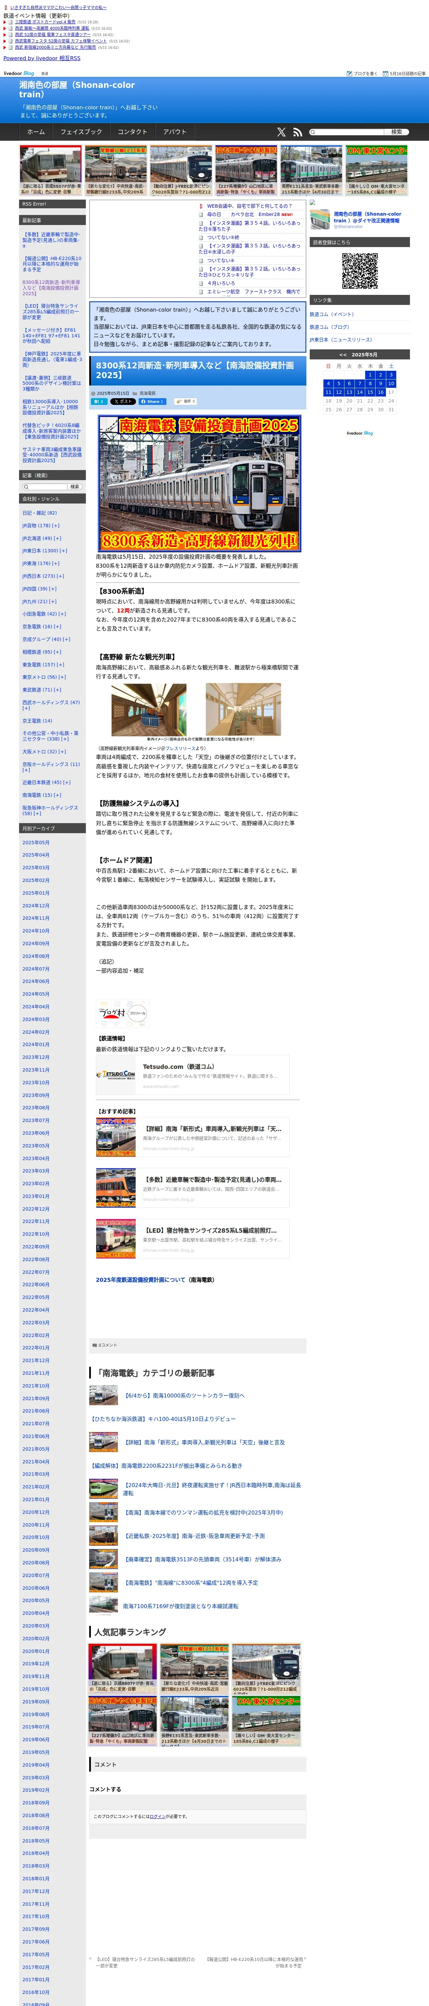The image size is (429, 2006).
Task: Open recommended card 【多数】近畿車輛で製造中
Action: [x=192, y=1187]
